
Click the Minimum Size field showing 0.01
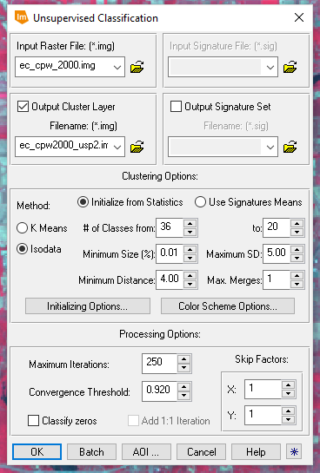click(170, 253)
